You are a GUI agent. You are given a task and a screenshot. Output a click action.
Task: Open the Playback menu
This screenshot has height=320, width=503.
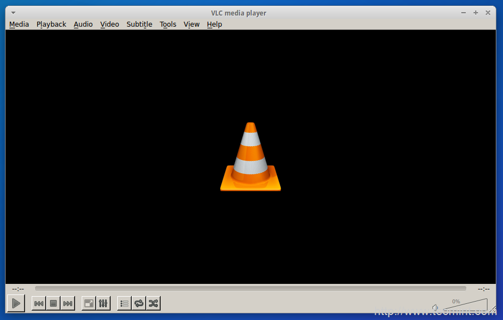click(51, 24)
